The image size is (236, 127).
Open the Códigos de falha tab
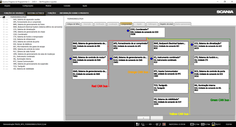click(x=73, y=24)
